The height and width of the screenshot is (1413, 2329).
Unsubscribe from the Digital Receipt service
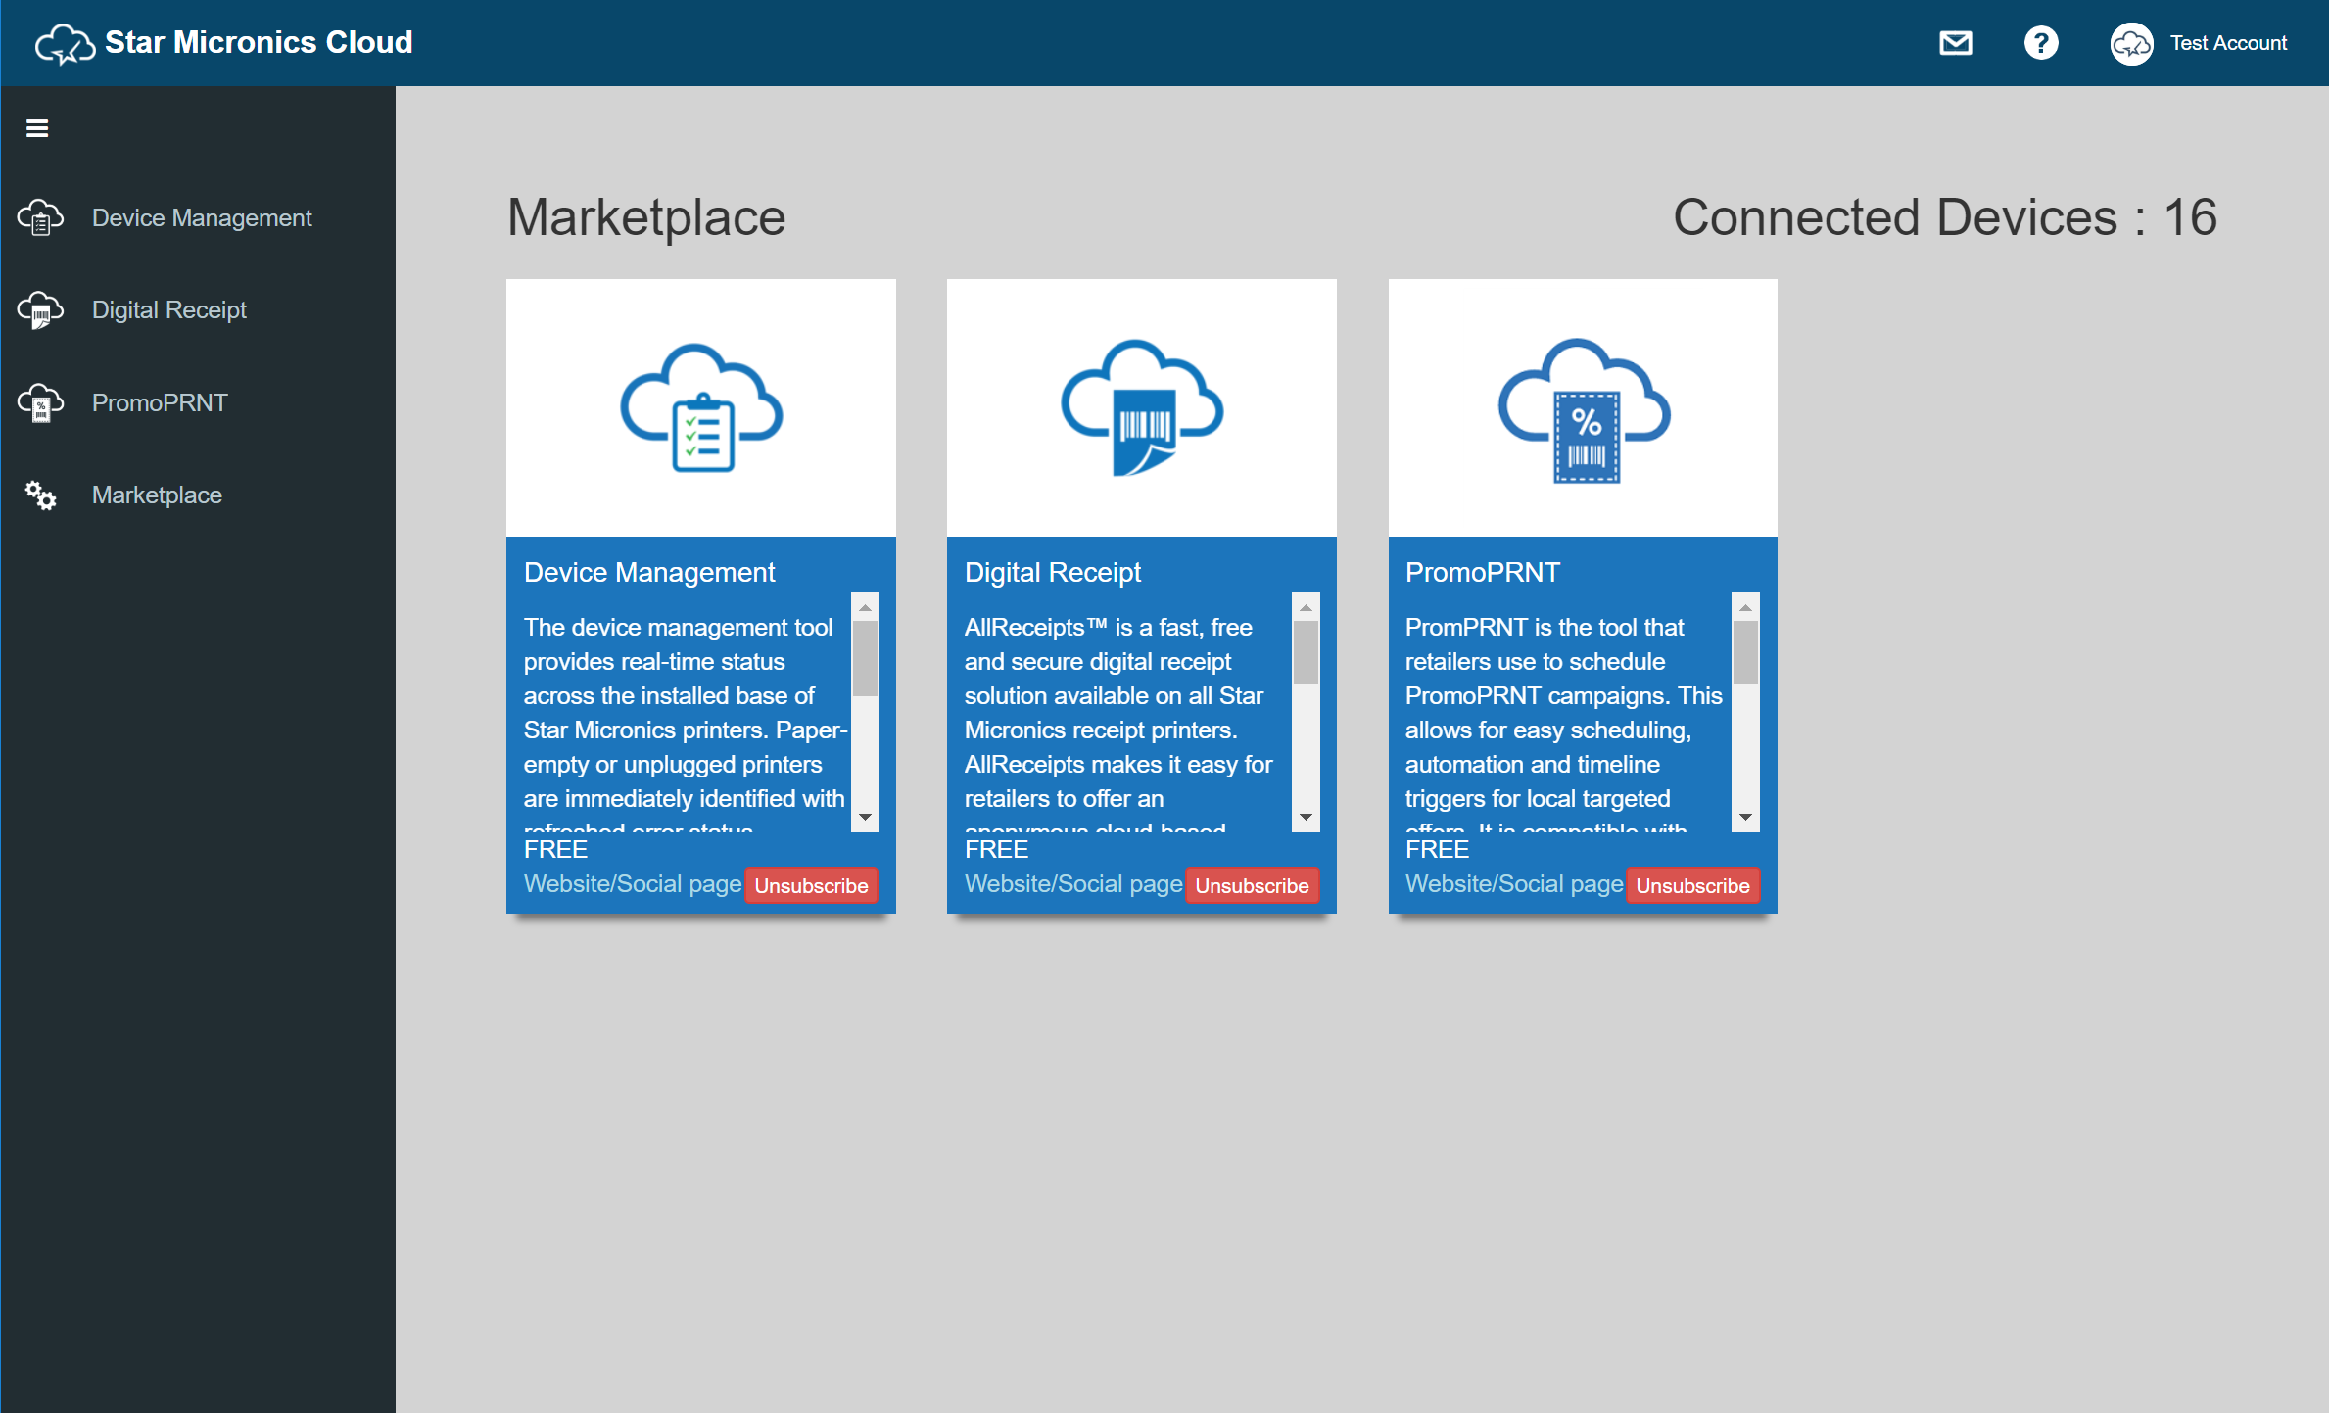point(1251,885)
